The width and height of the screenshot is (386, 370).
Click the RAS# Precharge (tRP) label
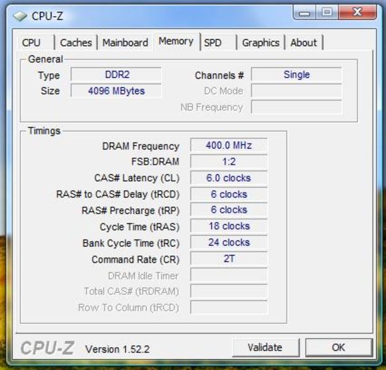coord(131,211)
